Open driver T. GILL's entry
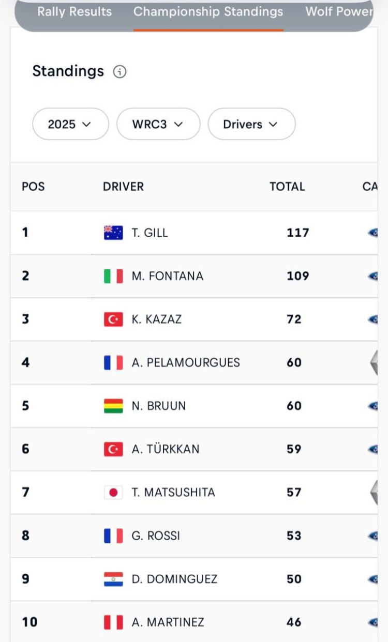The width and height of the screenshot is (388, 642). point(150,233)
